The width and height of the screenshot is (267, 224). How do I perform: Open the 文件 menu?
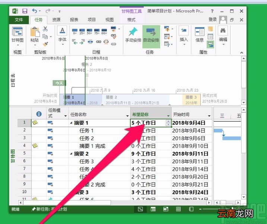(x=19, y=20)
